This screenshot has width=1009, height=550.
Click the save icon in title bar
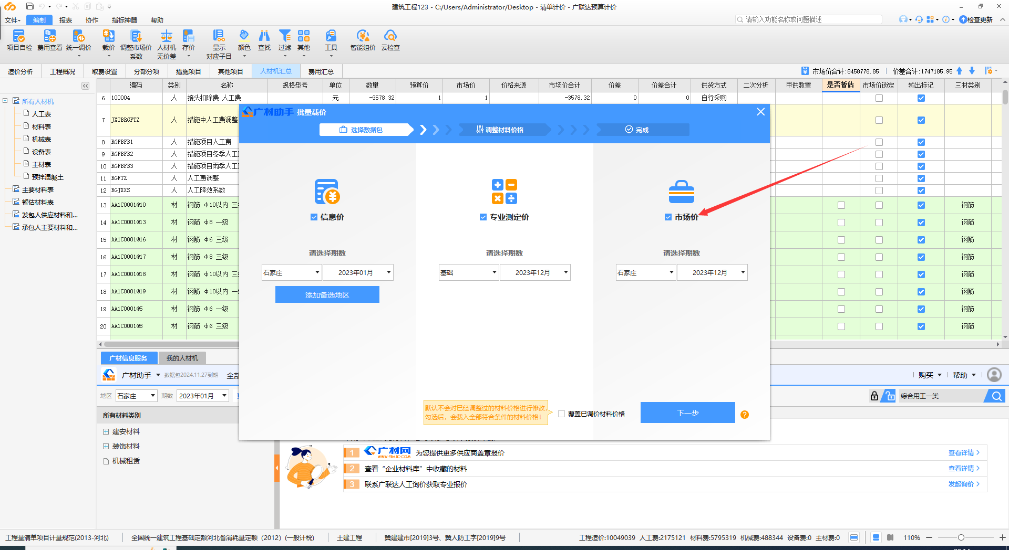[x=29, y=7]
